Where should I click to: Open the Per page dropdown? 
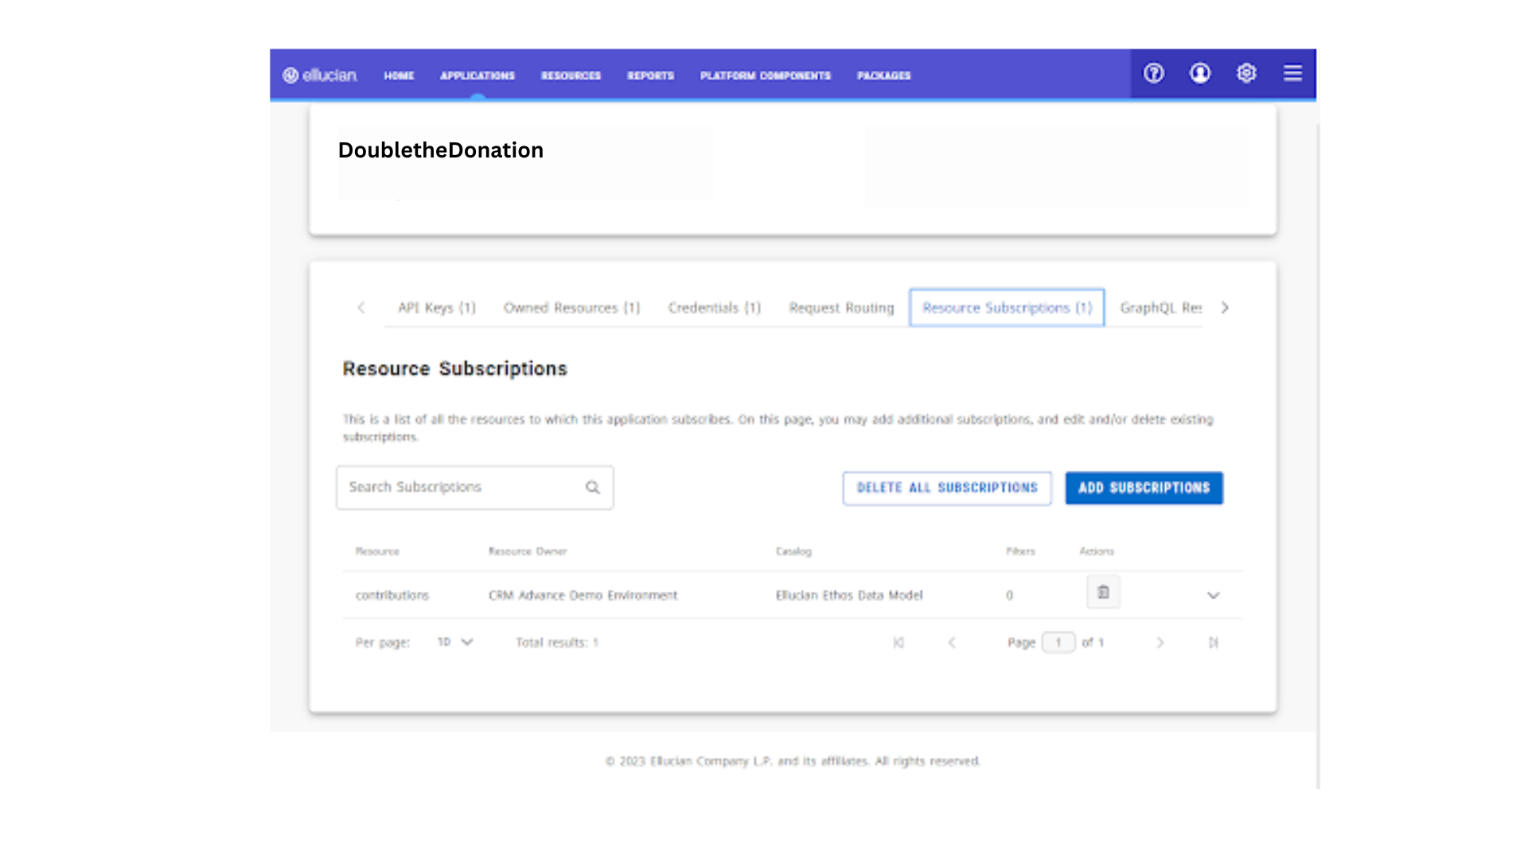[454, 642]
